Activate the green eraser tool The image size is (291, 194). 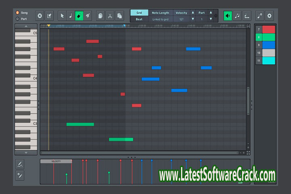coord(79,16)
